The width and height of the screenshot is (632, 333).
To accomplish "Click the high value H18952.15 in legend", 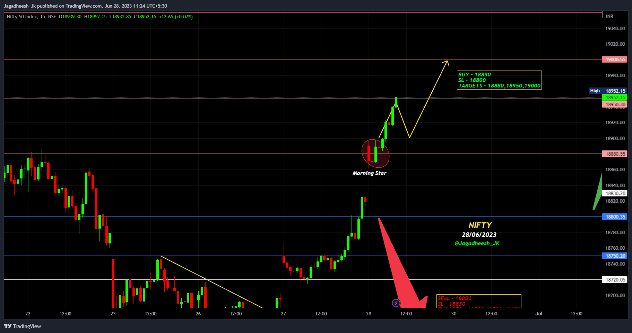I will click(95, 17).
